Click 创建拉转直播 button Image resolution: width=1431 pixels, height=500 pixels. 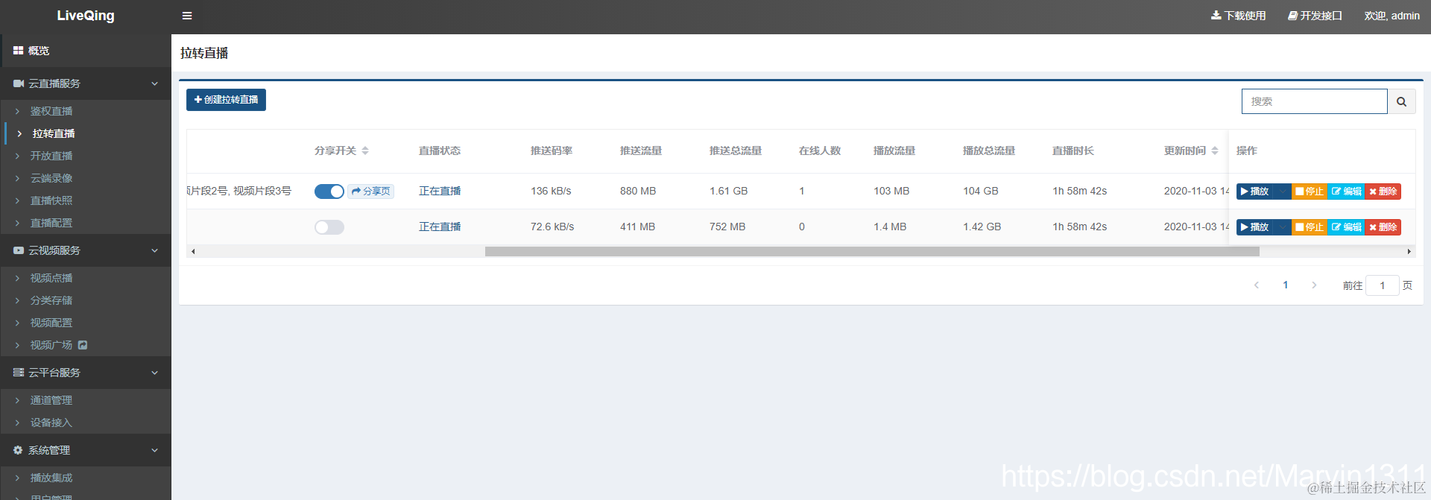click(226, 100)
